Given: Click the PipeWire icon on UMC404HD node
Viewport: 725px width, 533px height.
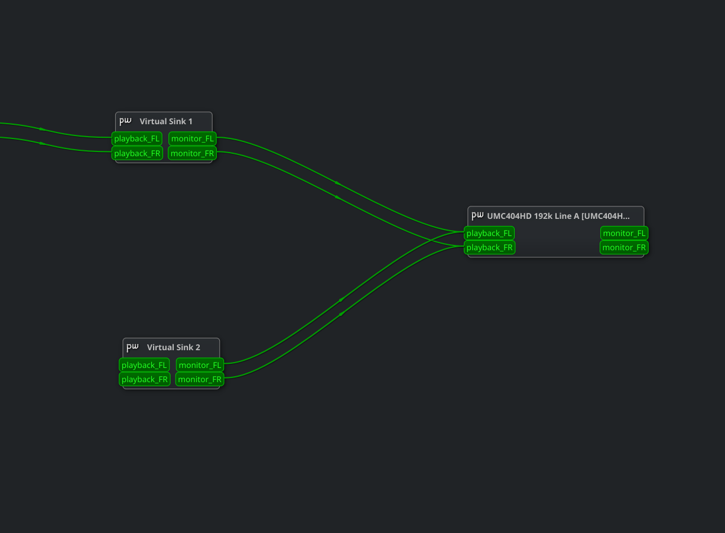Looking at the screenshot, I should 477,215.
